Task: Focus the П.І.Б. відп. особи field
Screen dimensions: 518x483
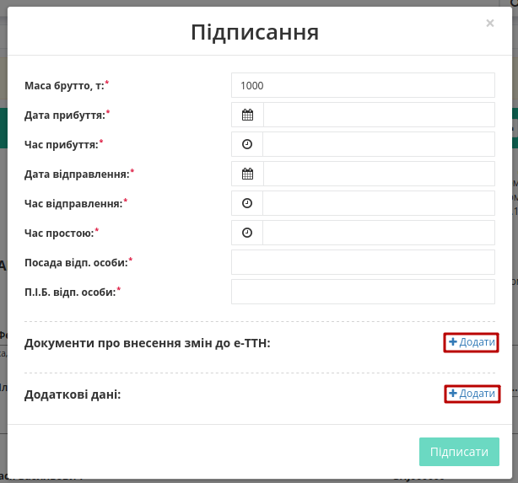Action: coord(363,292)
